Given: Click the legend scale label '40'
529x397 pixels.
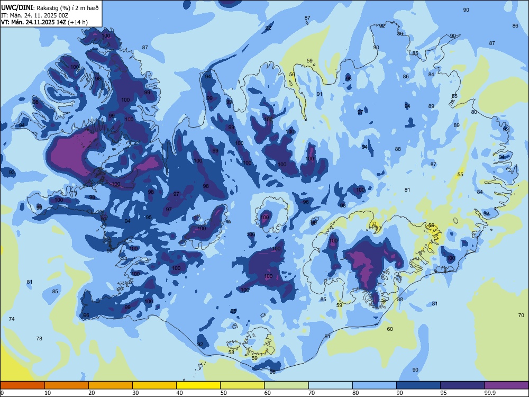Looking at the screenshot, I should click(x=180, y=393).
